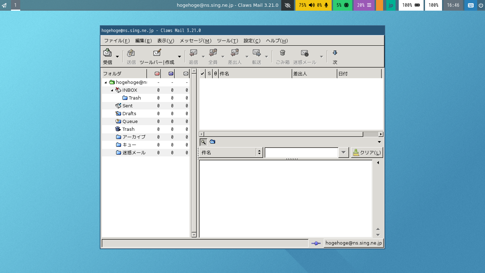The width and height of the screenshot is (485, 273).
Task: Collapse the INBOX folder tree
Action: click(112, 90)
